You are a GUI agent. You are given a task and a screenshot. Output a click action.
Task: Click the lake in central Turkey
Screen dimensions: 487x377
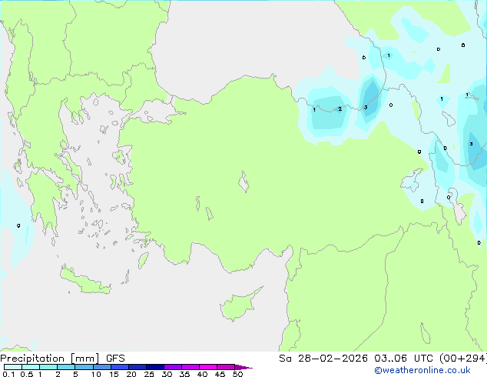pos(243,182)
